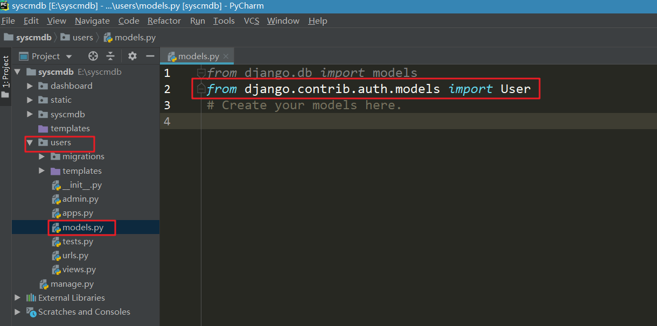This screenshot has width=657, height=326.
Task: Close the models.py editor tab
Action: (x=226, y=56)
